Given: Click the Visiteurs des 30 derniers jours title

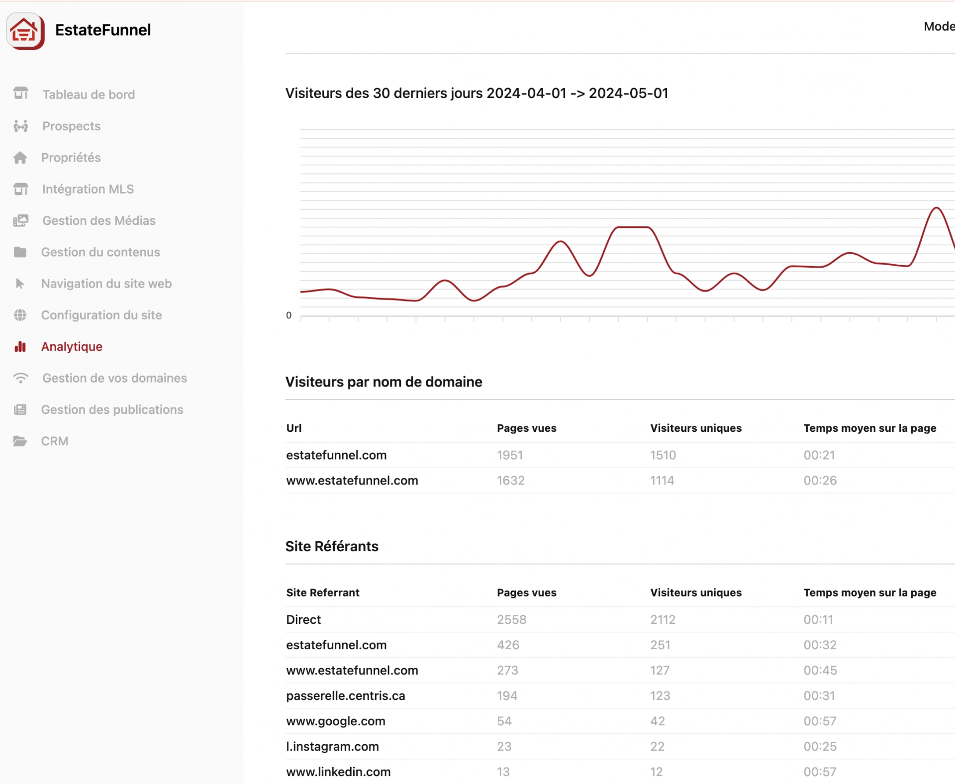Looking at the screenshot, I should point(477,93).
